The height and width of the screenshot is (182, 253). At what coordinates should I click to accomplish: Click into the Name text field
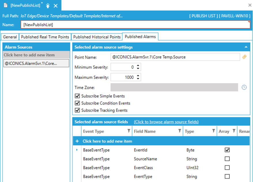(x=135, y=25)
